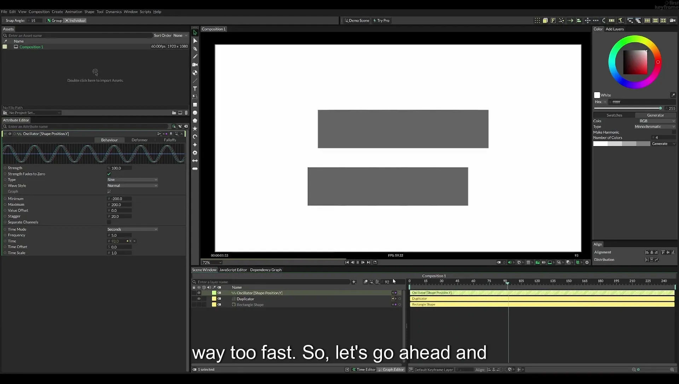The image size is (679, 384).
Task: Open the viewport zoom percentage dropdown
Action: [212, 263]
